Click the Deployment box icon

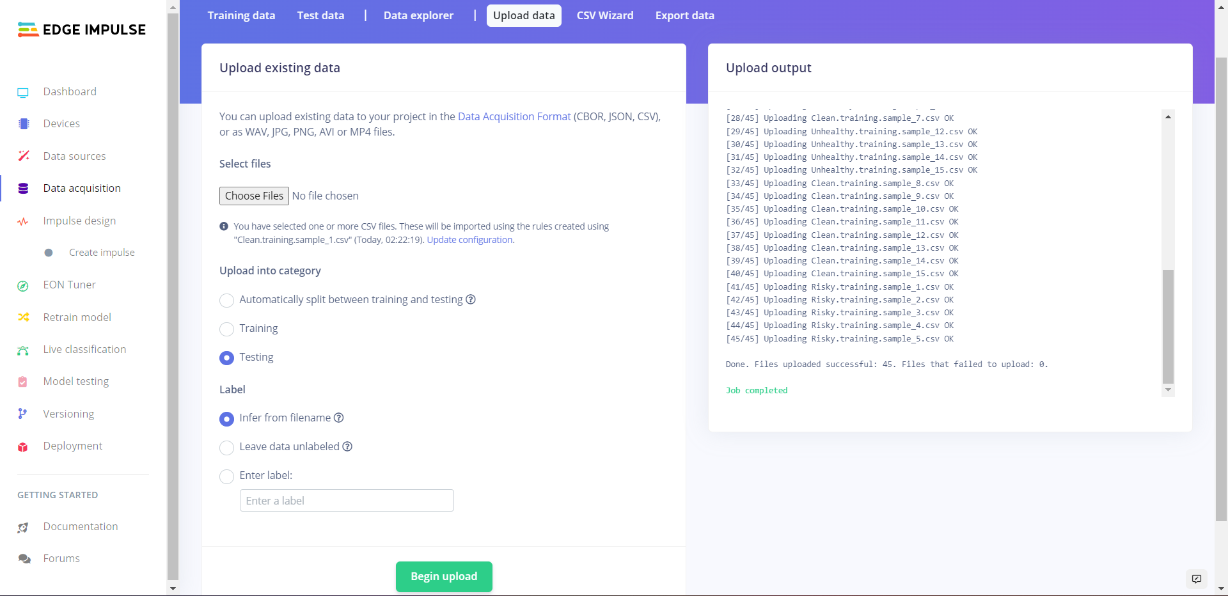(23, 446)
